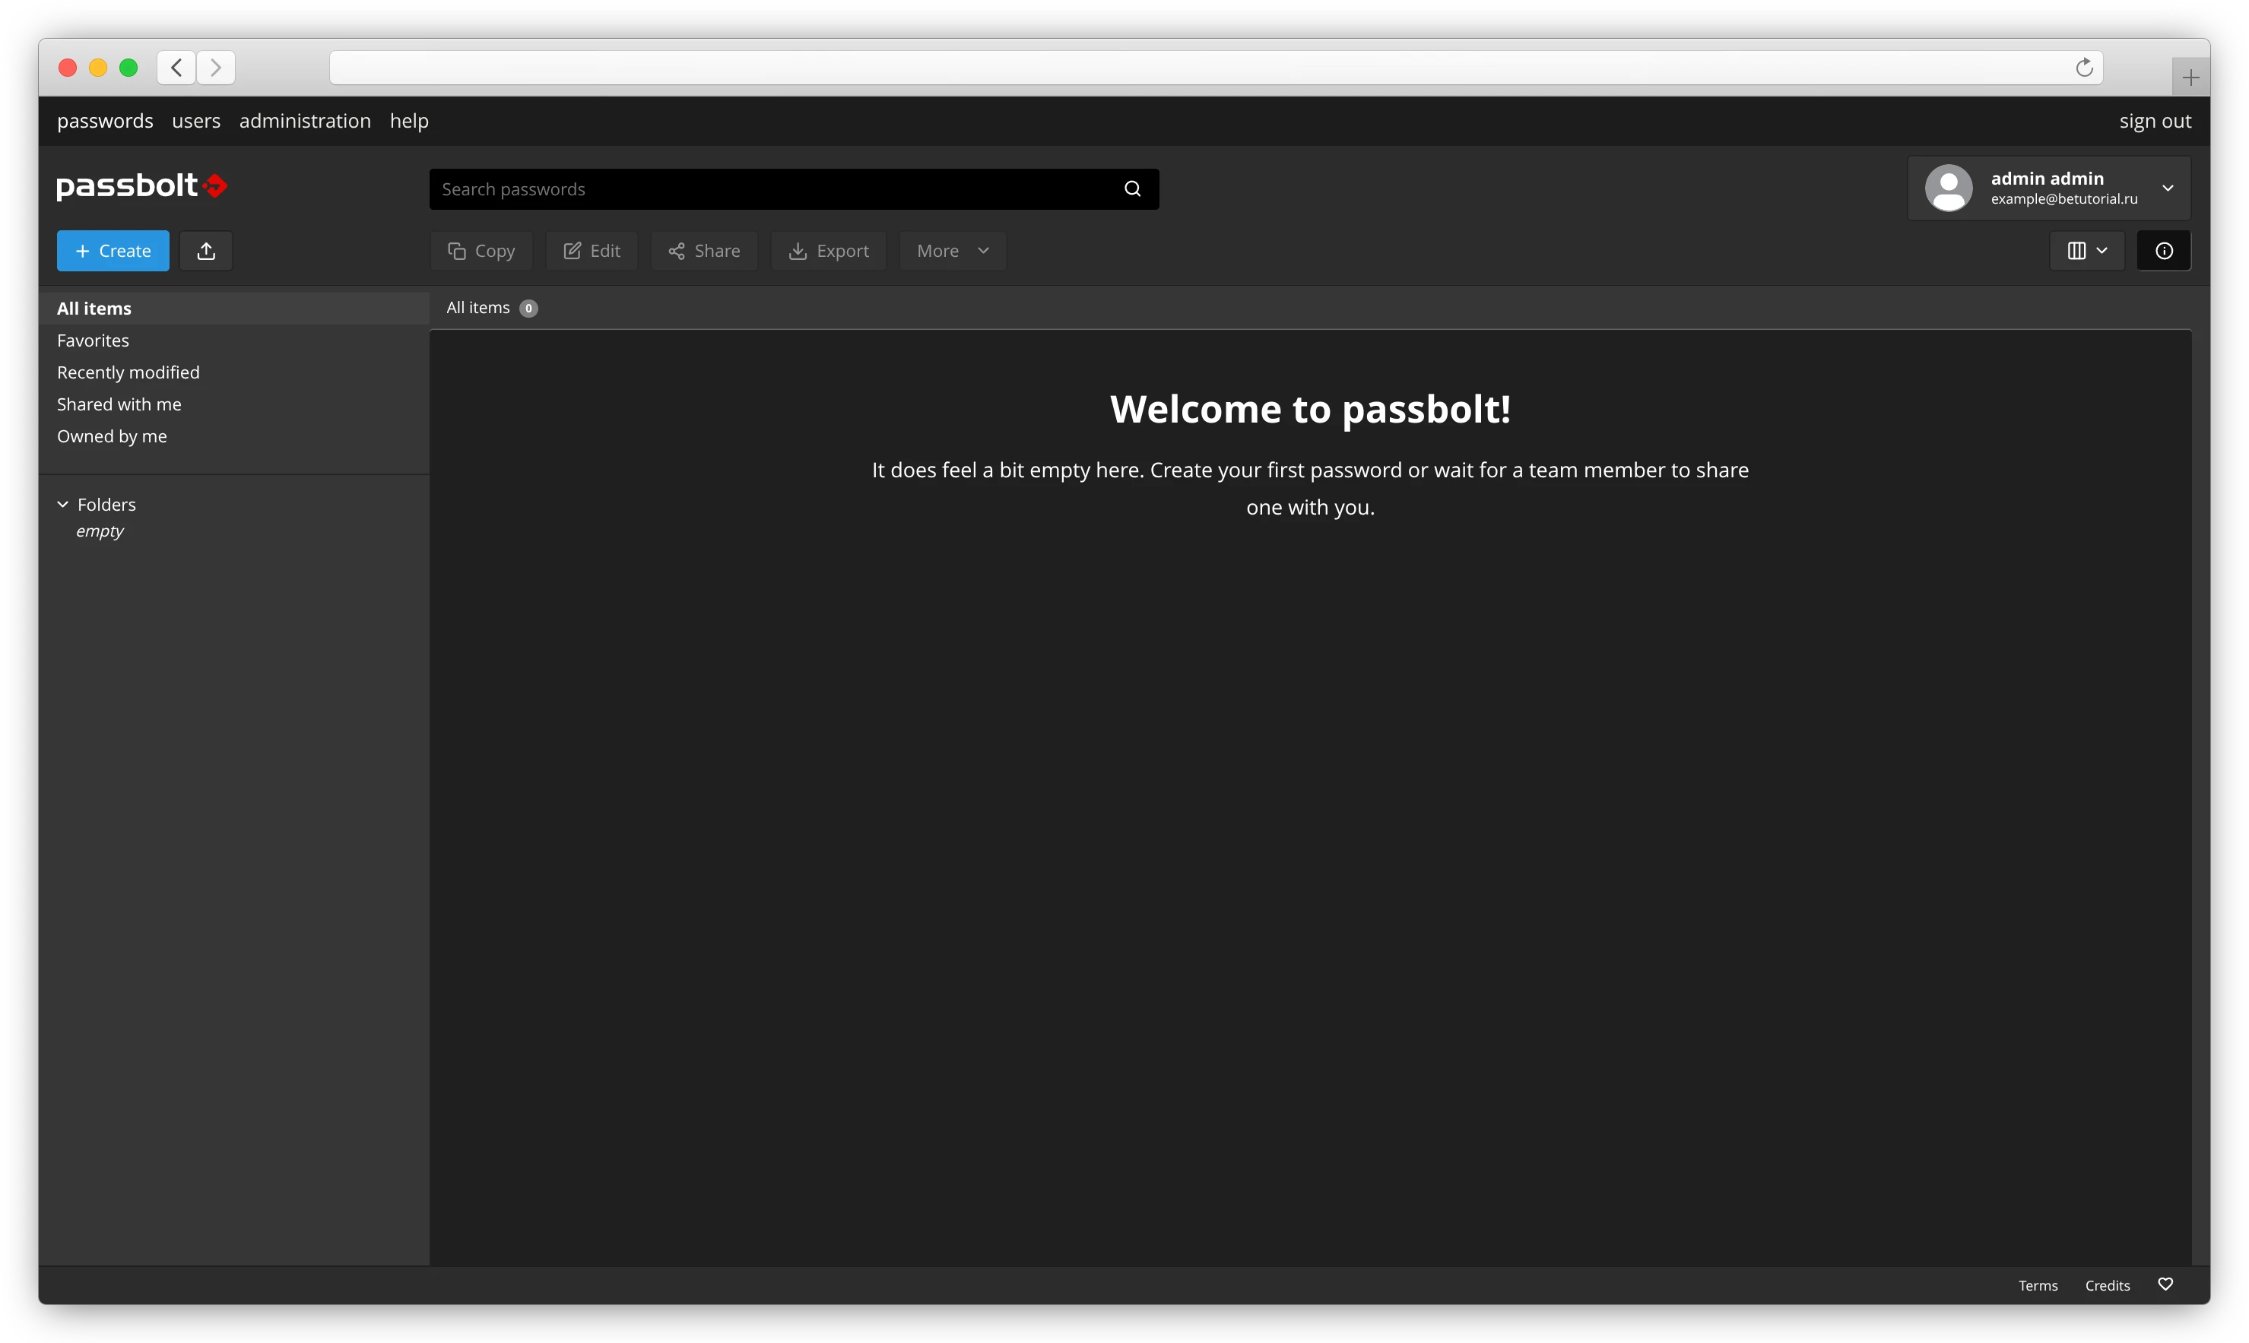
Task: Open the More actions dropdown
Action: (952, 251)
